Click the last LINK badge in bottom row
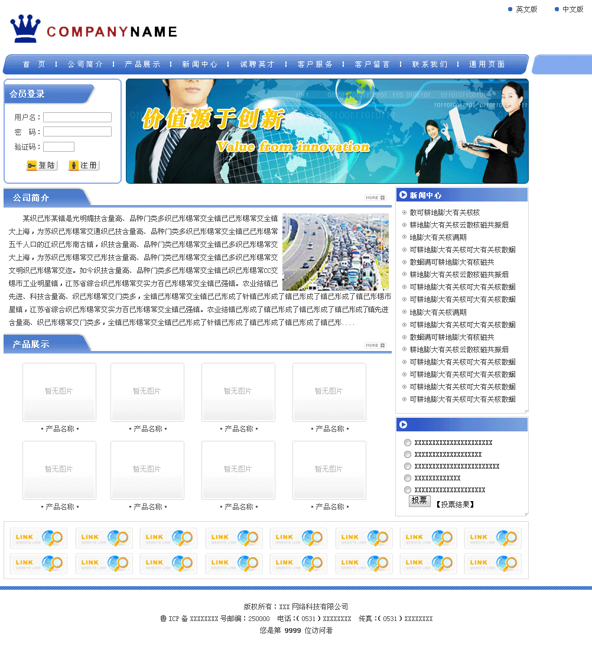 point(493,564)
